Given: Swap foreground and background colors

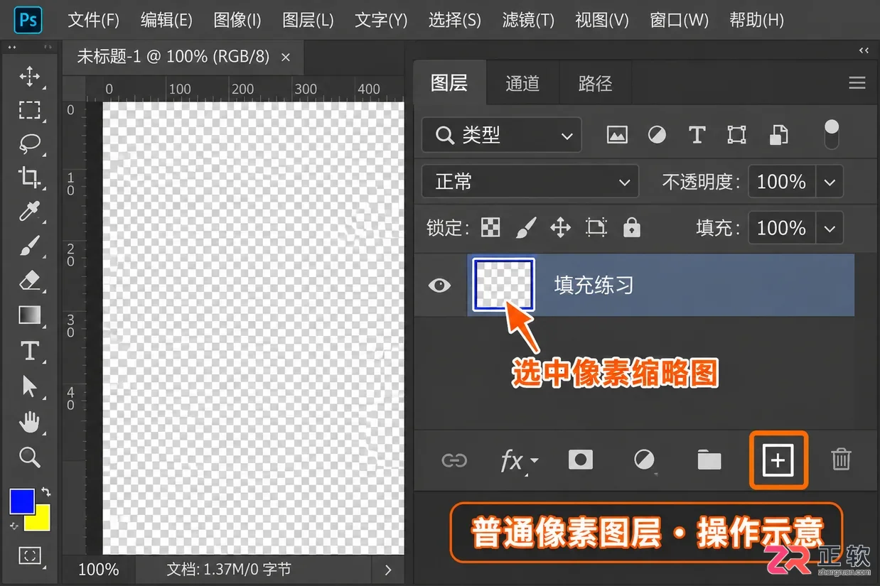Looking at the screenshot, I should (x=46, y=492).
